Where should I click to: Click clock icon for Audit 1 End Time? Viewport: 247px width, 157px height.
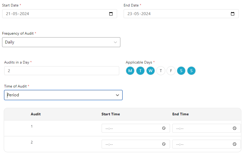pos(235,128)
